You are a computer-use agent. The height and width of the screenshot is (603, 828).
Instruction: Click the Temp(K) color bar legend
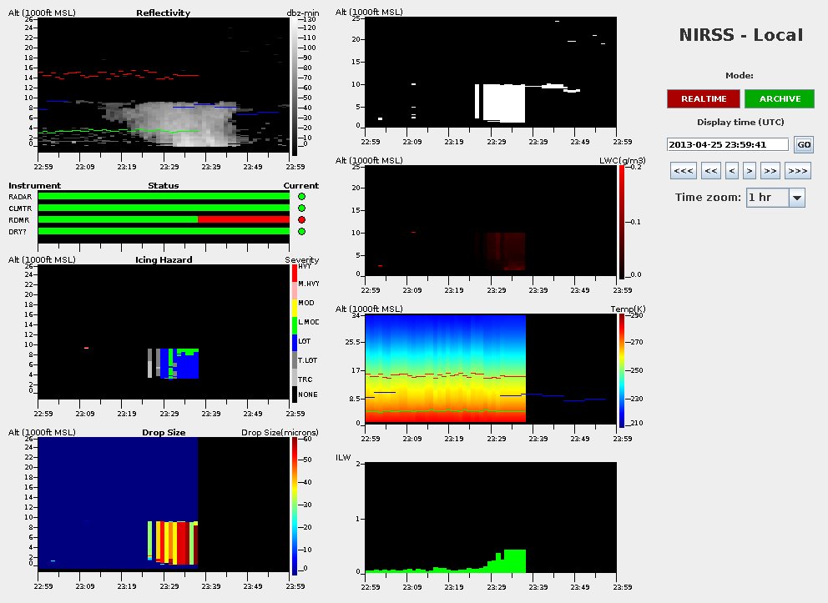coord(624,369)
